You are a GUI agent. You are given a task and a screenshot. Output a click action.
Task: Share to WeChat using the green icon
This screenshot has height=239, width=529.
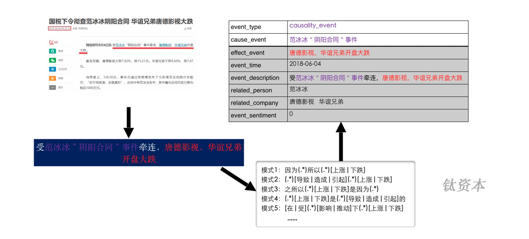pos(52,60)
